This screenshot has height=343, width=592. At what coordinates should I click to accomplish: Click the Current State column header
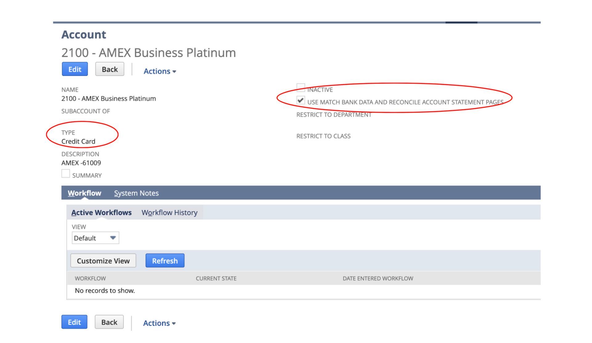point(216,278)
